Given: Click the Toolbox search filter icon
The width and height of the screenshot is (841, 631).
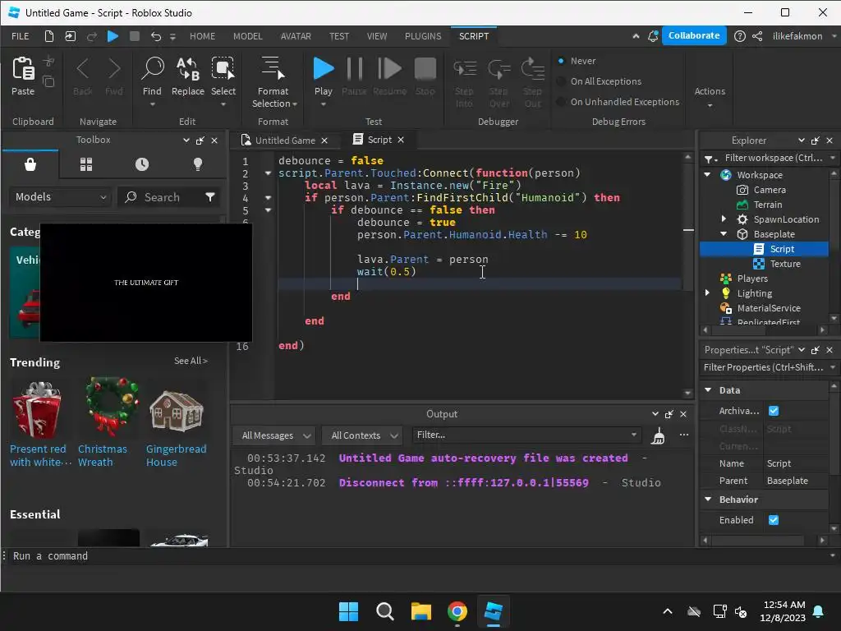Looking at the screenshot, I should (210, 197).
